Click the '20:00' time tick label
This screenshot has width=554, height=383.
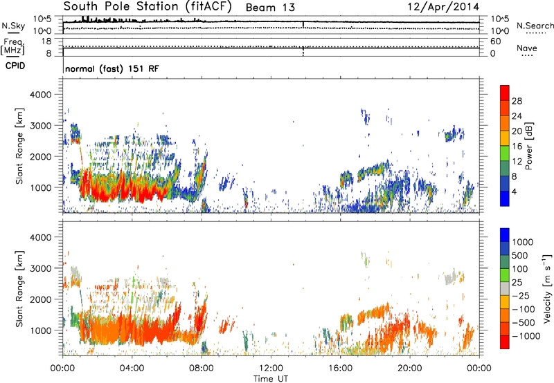(410, 368)
